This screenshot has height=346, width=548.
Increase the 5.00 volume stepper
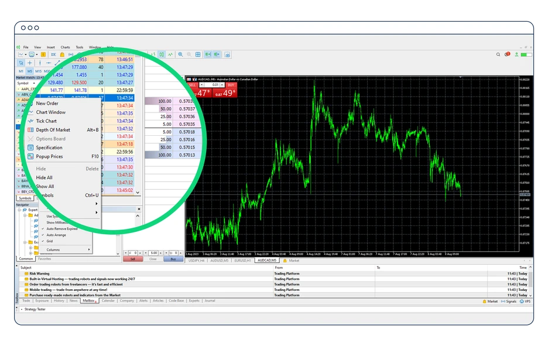tap(160, 253)
